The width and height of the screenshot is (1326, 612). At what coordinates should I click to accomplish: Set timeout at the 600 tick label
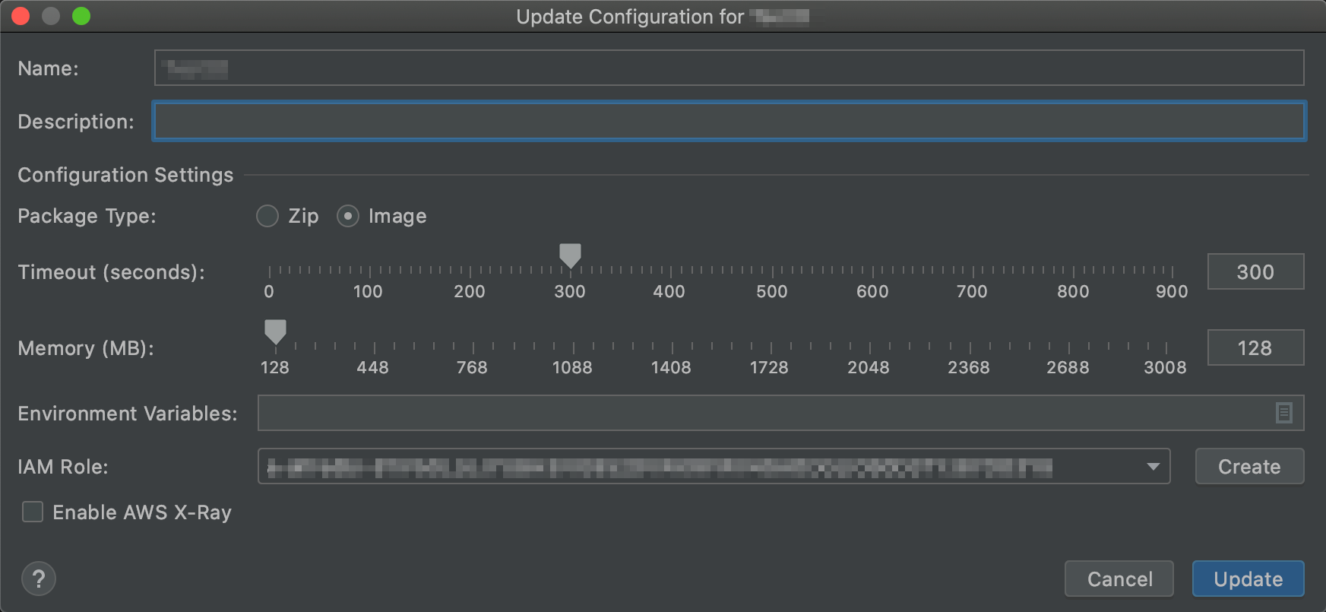pyautogui.click(x=872, y=291)
